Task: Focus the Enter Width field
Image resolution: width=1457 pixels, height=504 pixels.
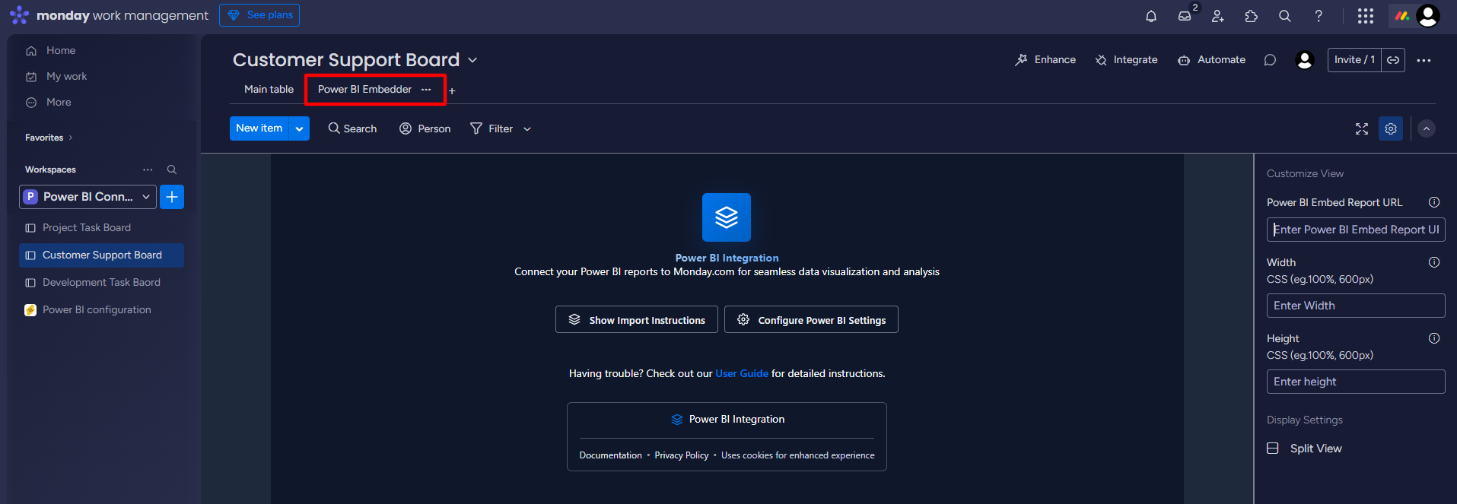Action: 1356,306
